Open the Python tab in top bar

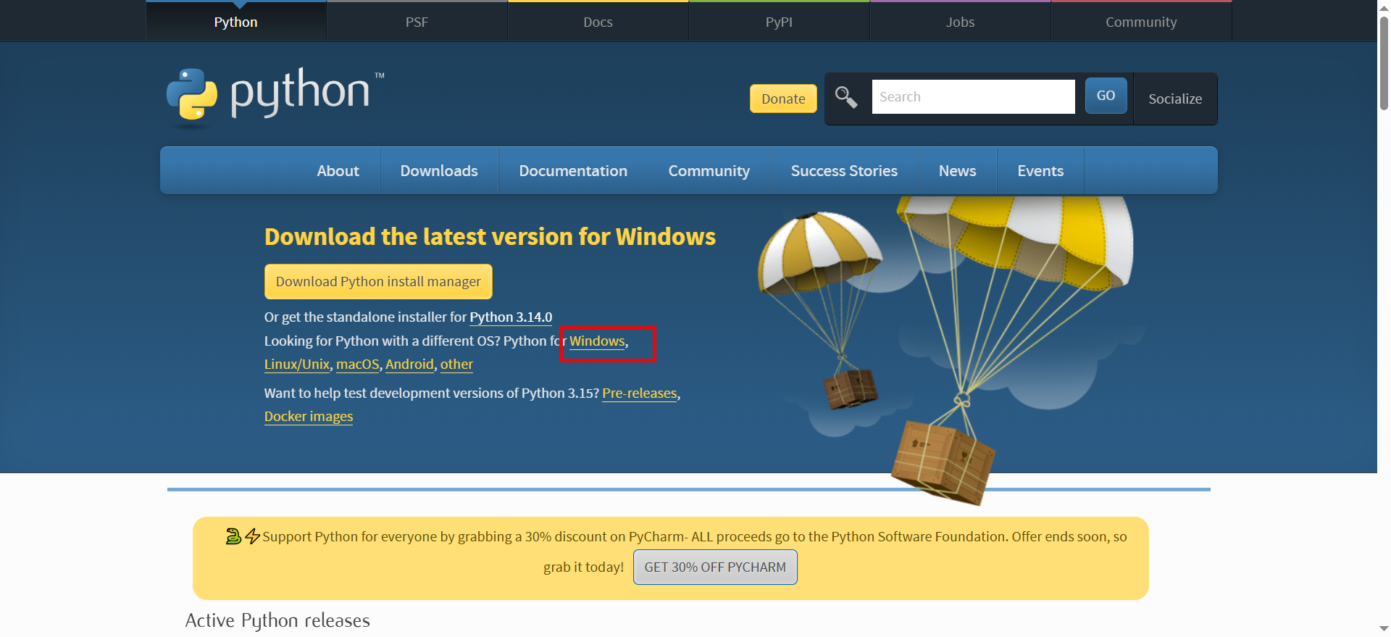[x=236, y=22]
